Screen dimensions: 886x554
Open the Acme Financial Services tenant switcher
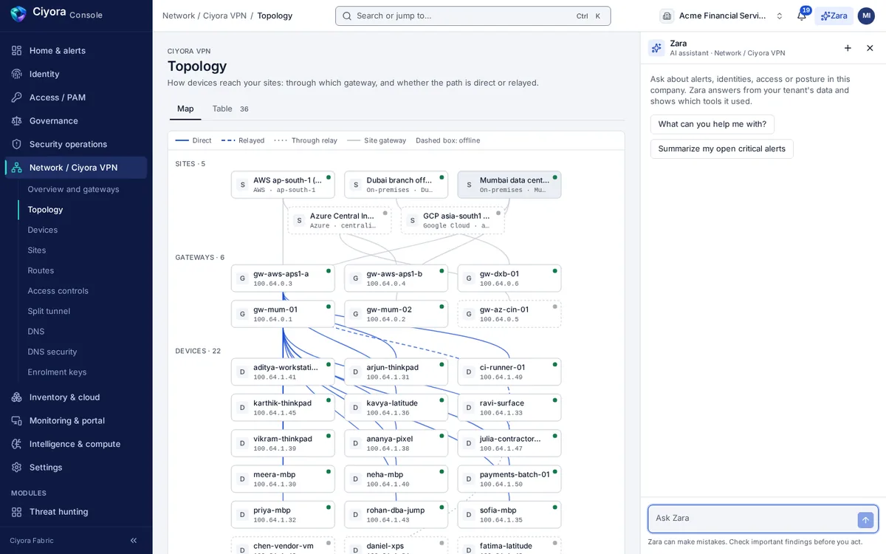[722, 16]
